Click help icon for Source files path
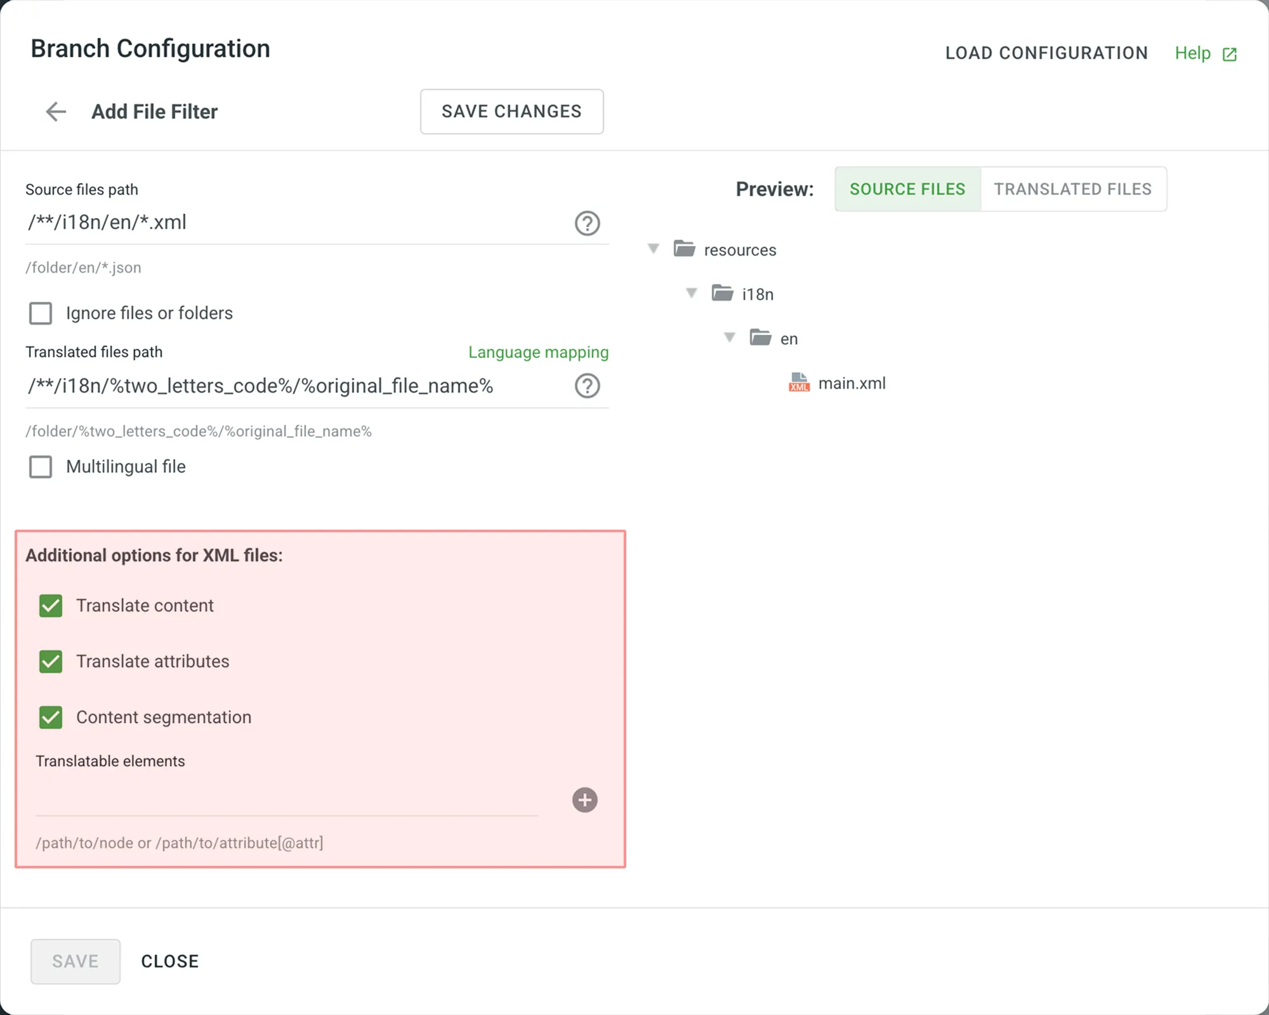Screen dimensions: 1269x1015 tap(587, 223)
